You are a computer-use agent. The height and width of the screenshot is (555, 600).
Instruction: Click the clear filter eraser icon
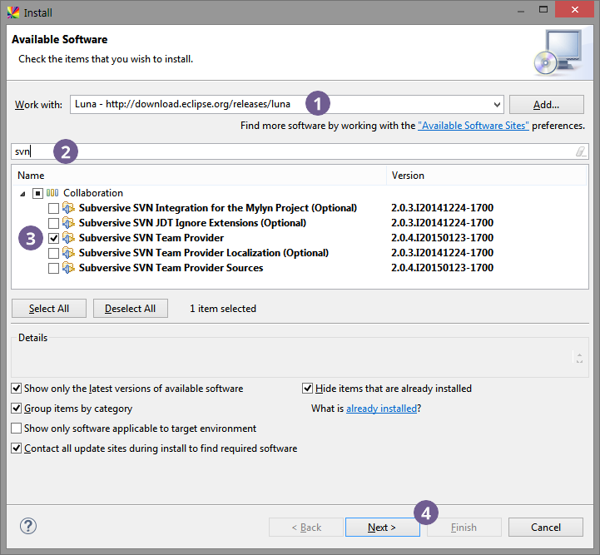[580, 151]
